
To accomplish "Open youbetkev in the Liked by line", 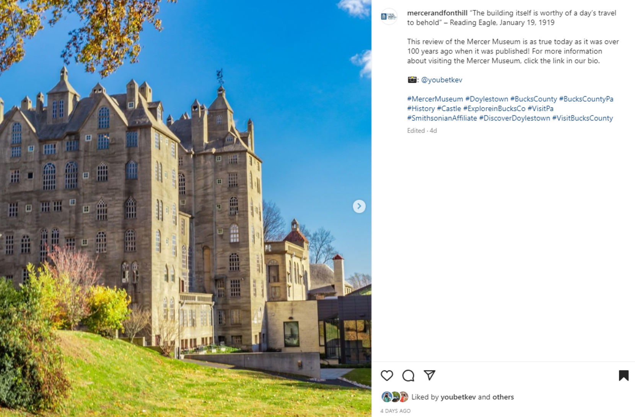I will point(458,397).
